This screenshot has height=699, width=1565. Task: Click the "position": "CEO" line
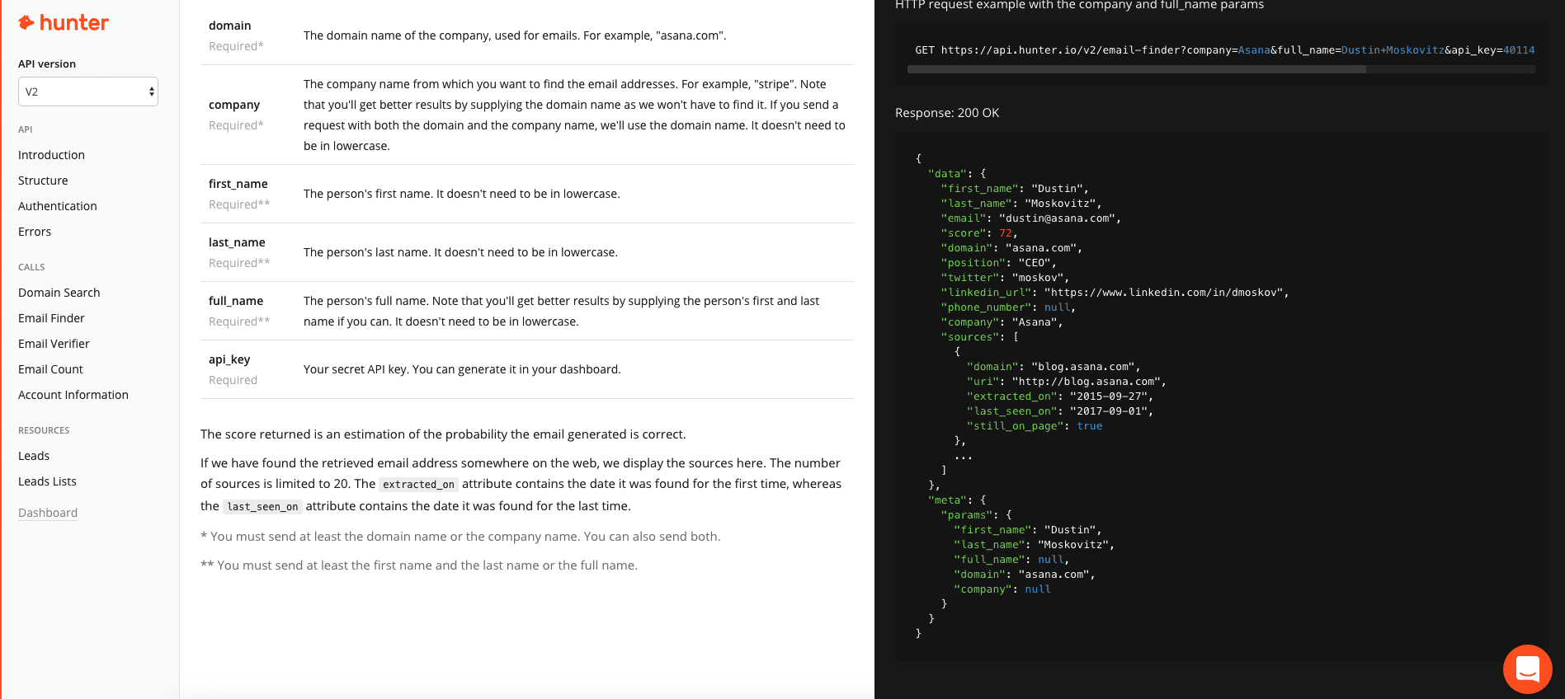[999, 263]
